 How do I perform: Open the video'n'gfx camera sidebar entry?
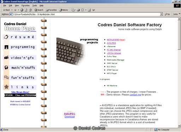(x=19, y=58)
